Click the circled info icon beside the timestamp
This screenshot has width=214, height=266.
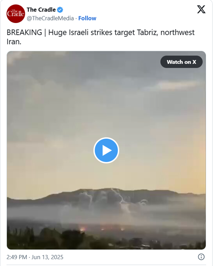(x=201, y=257)
